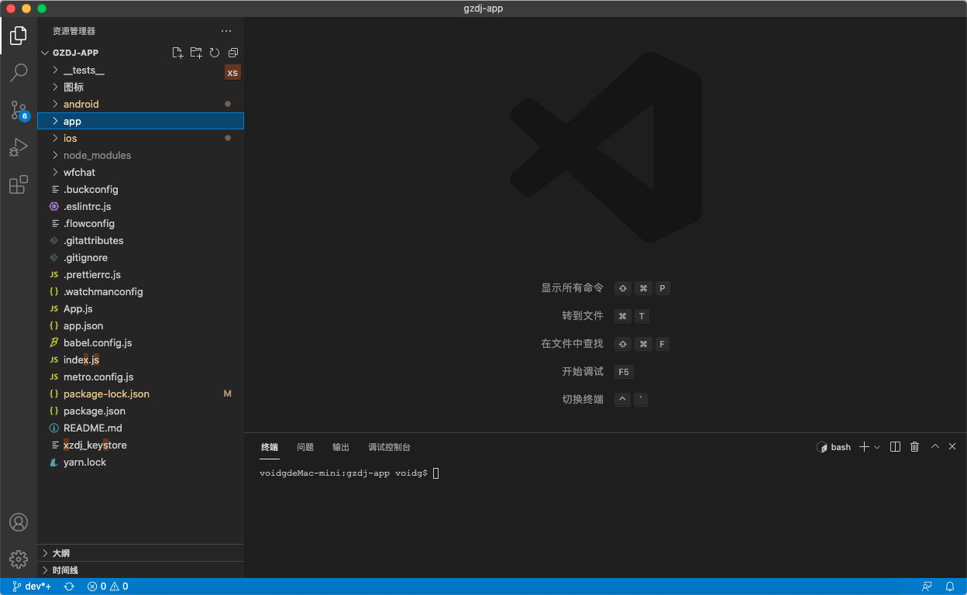Viewport: 967px width, 595px height.
Task: Switch to the 调试控制台 debug console tab
Action: coord(389,447)
